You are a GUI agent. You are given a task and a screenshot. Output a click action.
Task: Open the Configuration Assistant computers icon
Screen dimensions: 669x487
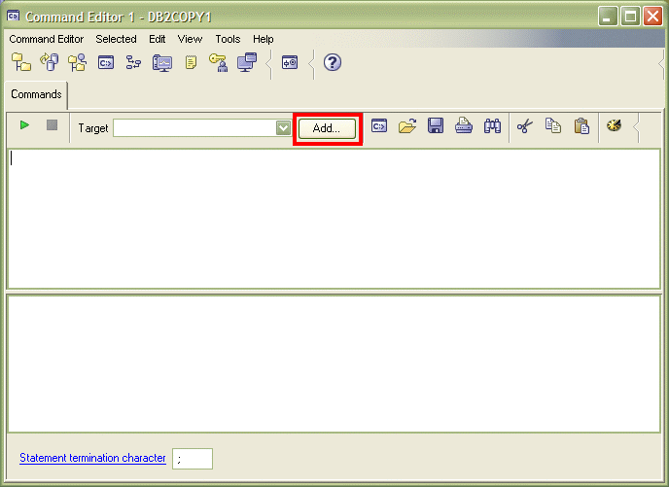tap(247, 62)
